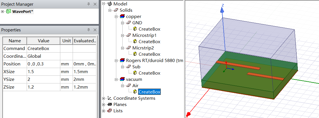Select the Micrstrip2 object icon
The height and width of the screenshot is (118, 319).
[129, 48]
